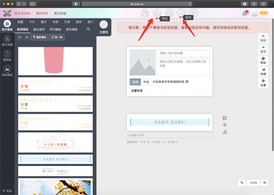Zoom out the canvas
274x195 pixels.
(x=242, y=183)
